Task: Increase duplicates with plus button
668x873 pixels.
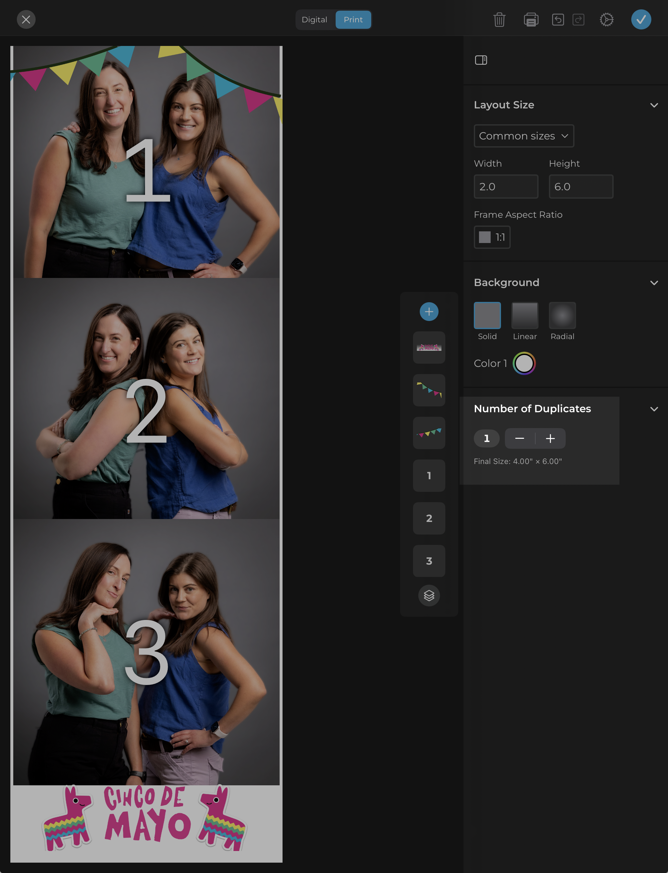Action: pyautogui.click(x=550, y=438)
